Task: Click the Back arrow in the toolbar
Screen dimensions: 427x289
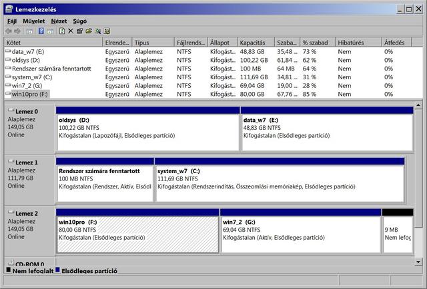Action: 9,31
